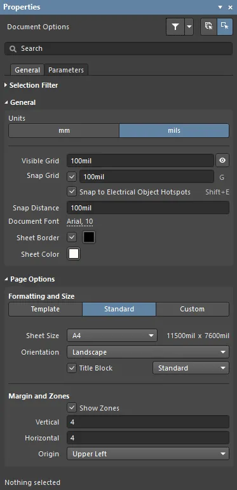This screenshot has width=237, height=490.
Task: Click the Snap Distance field
Action: 148,208
